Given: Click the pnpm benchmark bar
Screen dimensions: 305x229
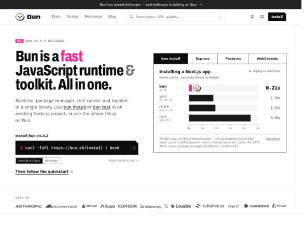Looking at the screenshot, I should (x=202, y=108).
